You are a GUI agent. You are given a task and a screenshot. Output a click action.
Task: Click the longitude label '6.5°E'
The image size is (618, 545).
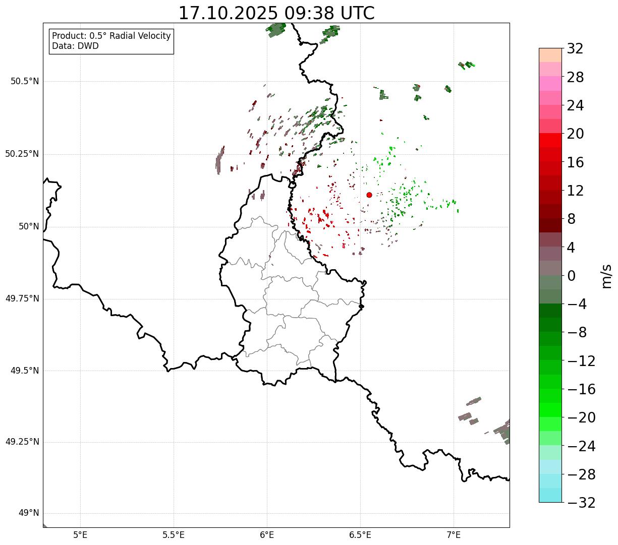coord(360,535)
